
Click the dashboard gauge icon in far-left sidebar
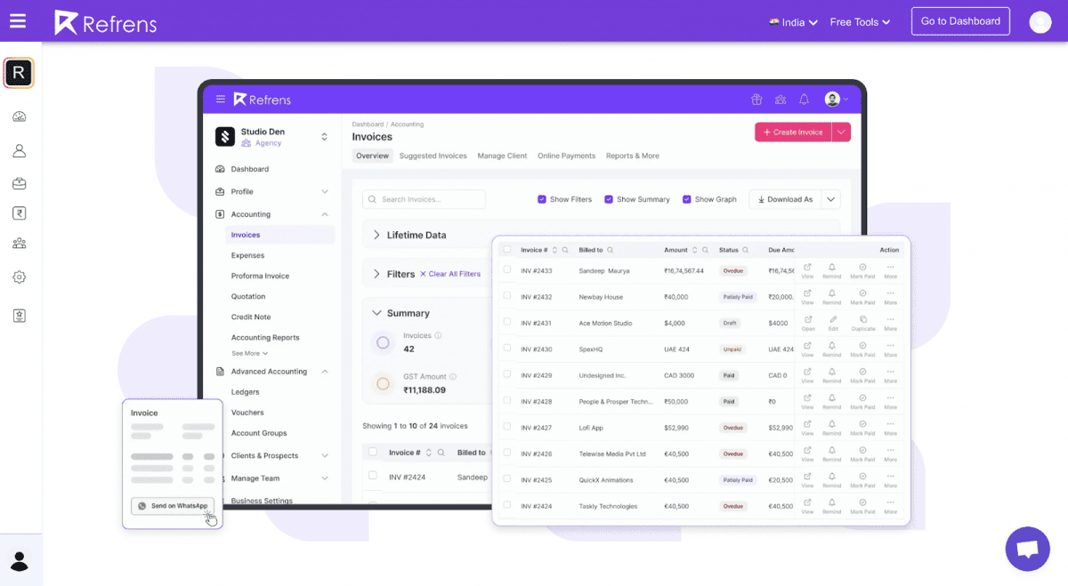18,116
